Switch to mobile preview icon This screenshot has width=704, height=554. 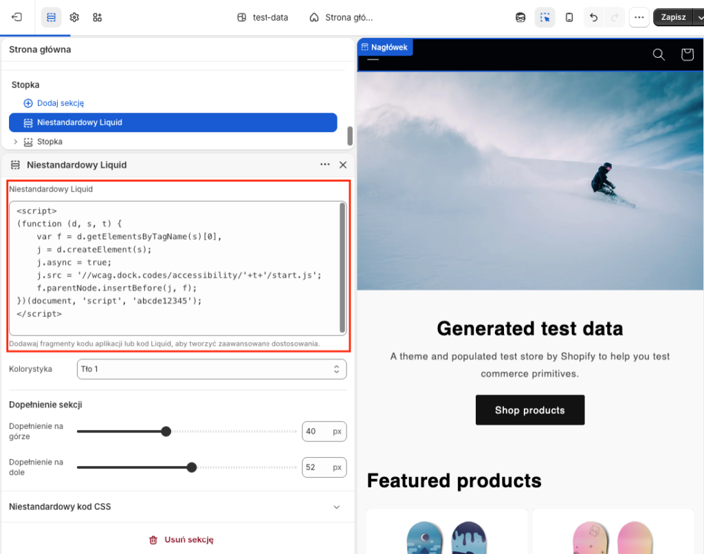click(569, 17)
